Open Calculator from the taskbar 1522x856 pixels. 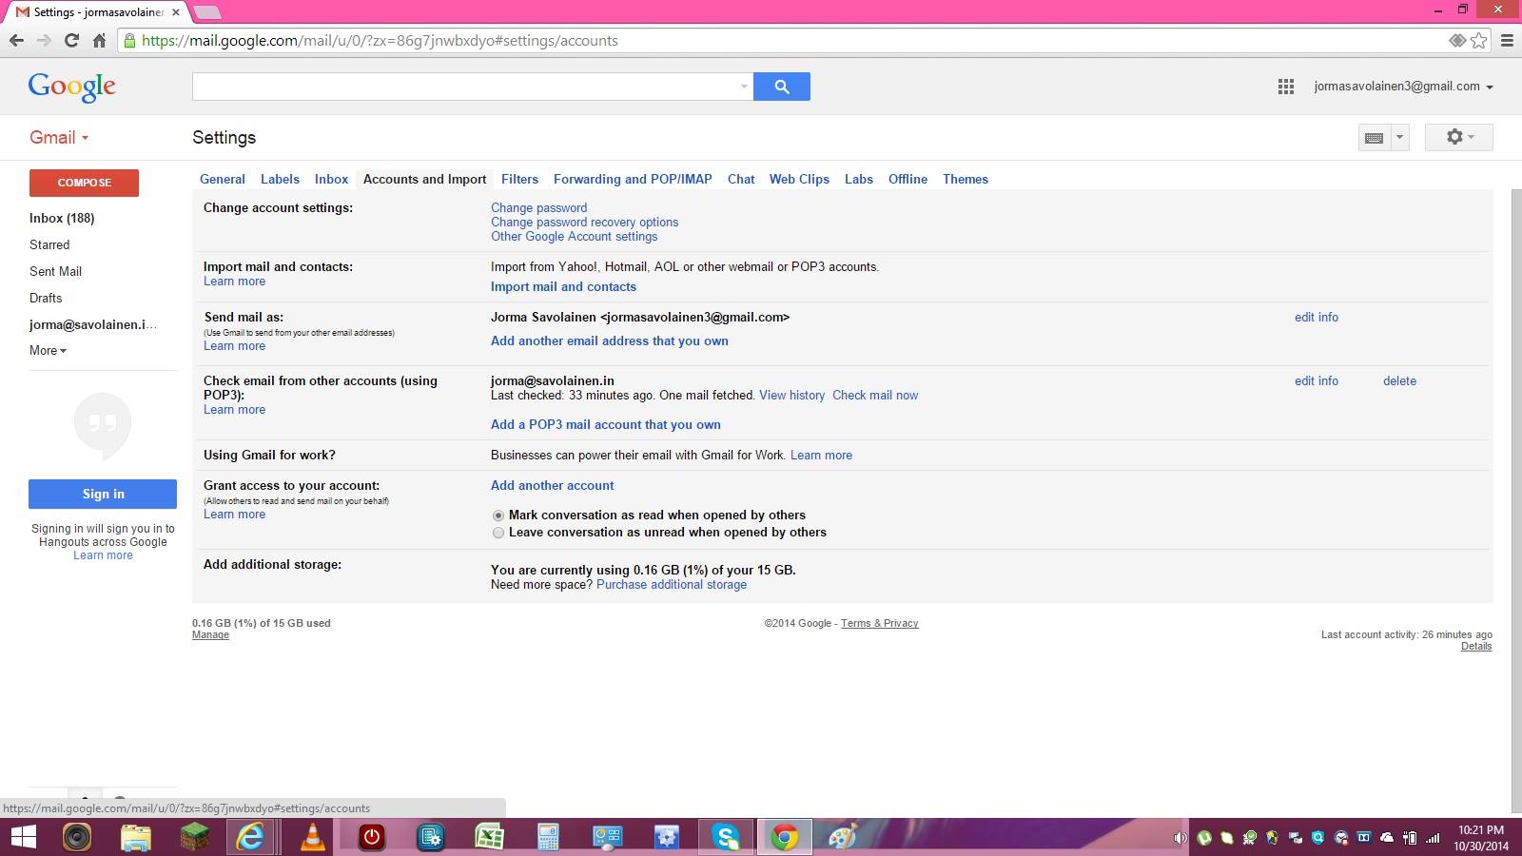pyautogui.click(x=548, y=837)
